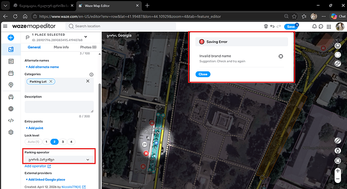Open the browser tab list chevron
This screenshot has width=347, height=189.
(6, 6)
